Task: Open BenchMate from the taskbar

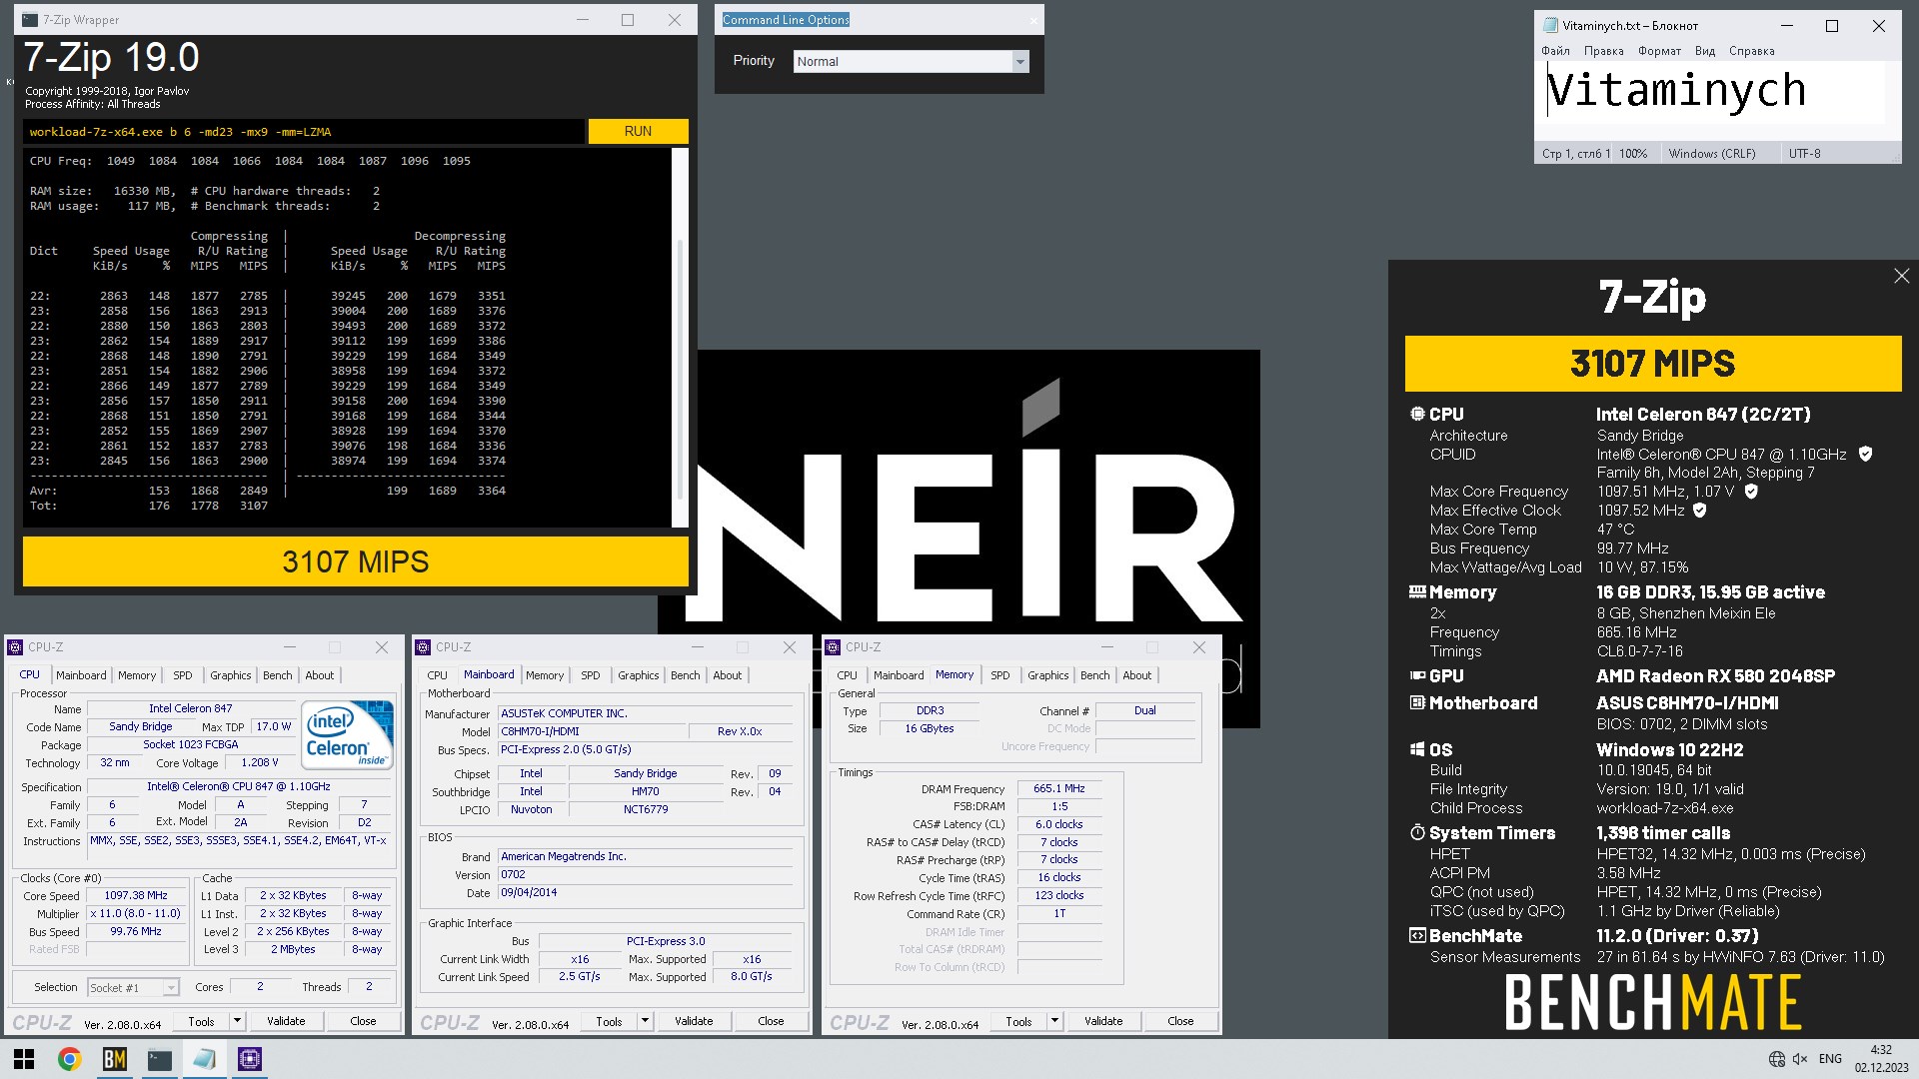Action: coord(115,1059)
